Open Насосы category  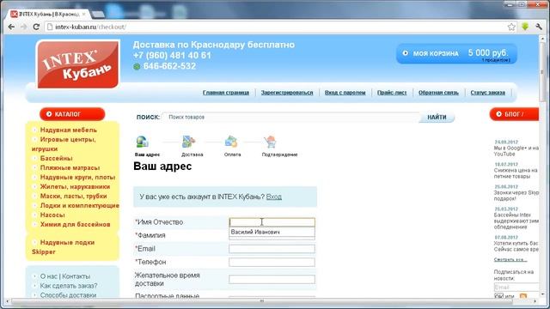52,215
